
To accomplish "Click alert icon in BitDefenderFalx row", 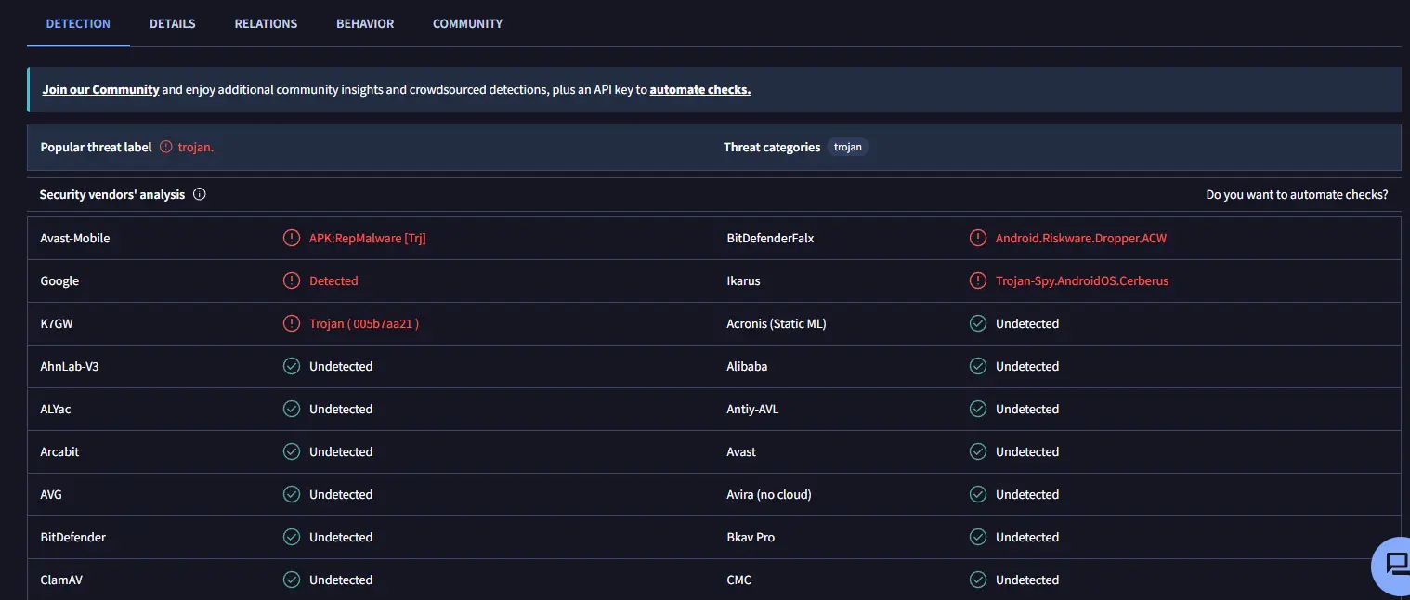I will [x=978, y=238].
